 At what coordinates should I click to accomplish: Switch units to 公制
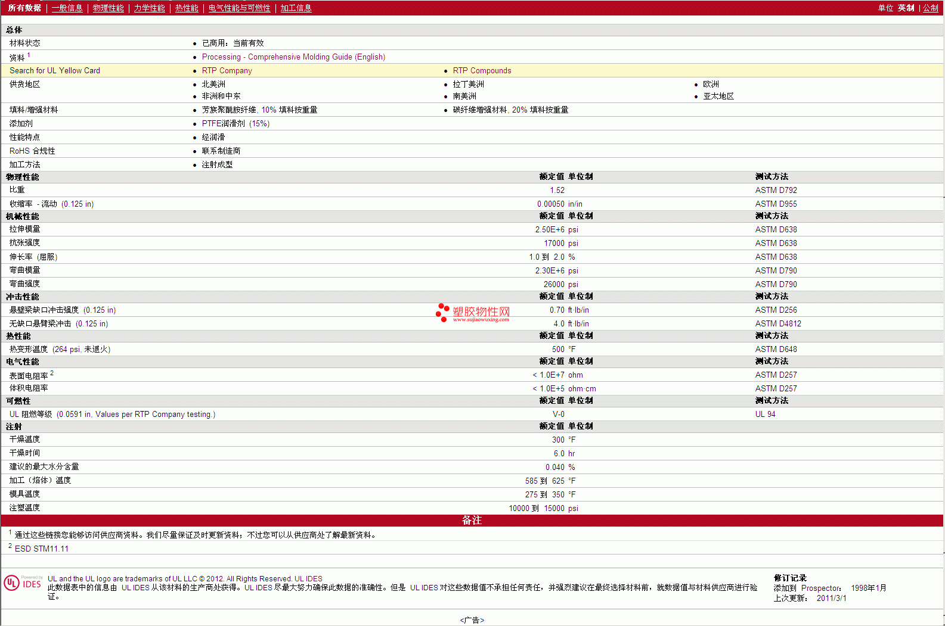pos(931,8)
